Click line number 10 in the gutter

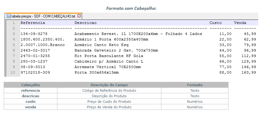pos(13,73)
